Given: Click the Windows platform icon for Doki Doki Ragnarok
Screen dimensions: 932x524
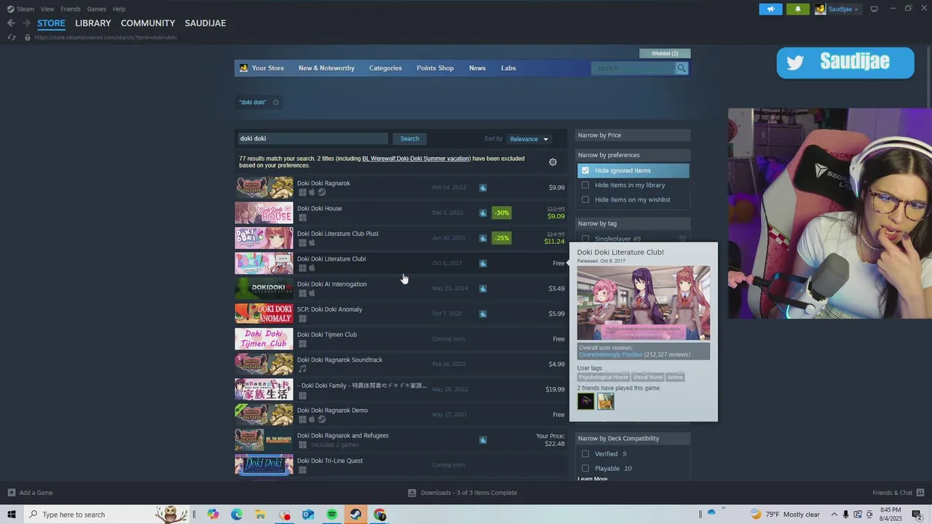Looking at the screenshot, I should click(302, 193).
